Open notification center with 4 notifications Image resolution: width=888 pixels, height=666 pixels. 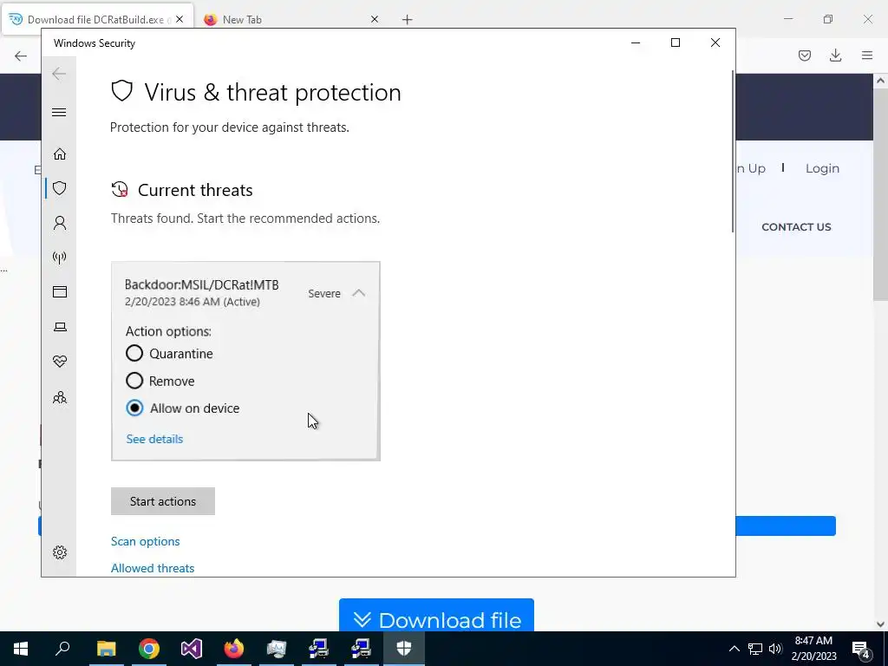pos(861,649)
